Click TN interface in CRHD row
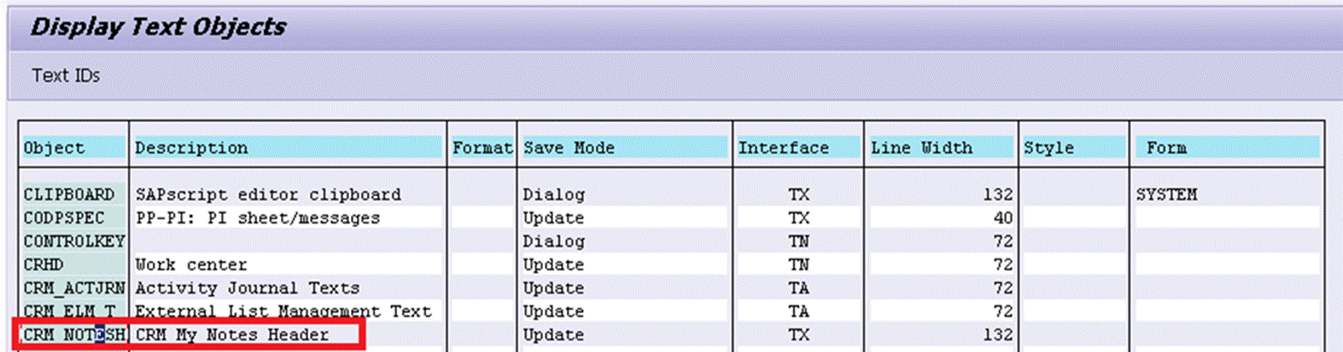The width and height of the screenshot is (1343, 352). point(798,264)
